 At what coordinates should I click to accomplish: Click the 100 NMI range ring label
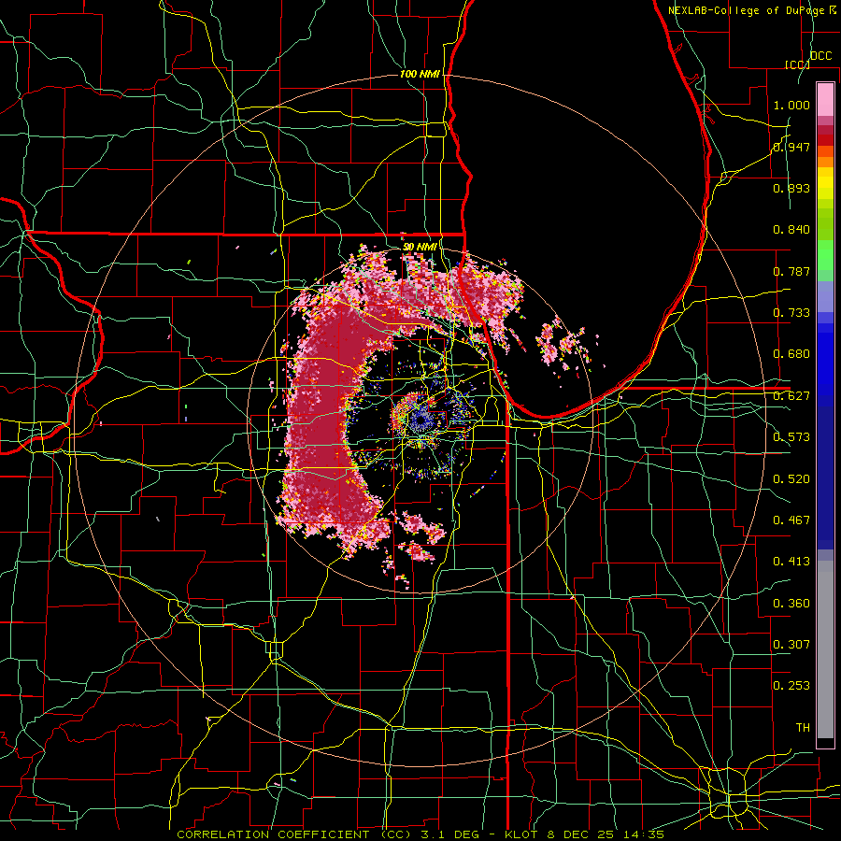tap(420, 74)
